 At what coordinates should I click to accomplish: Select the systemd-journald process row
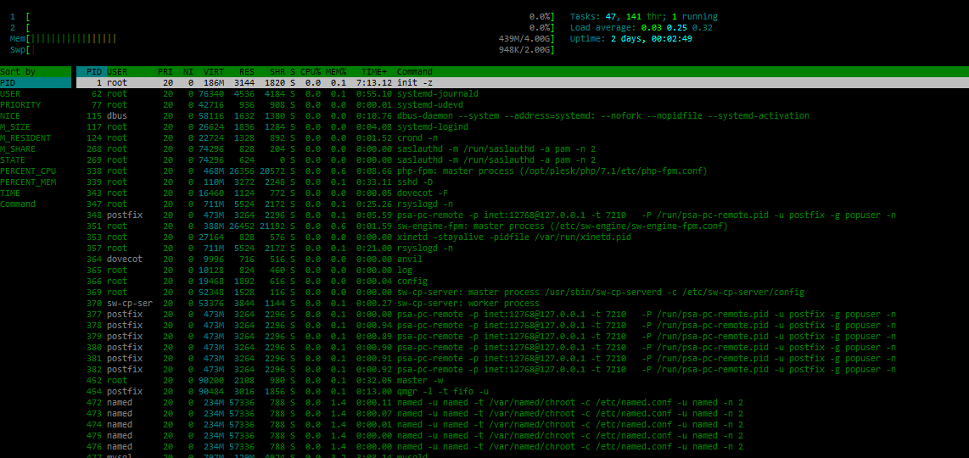tap(437, 94)
